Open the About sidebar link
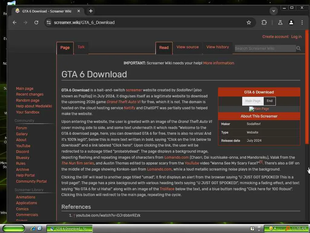310x233 pixels. [21, 140]
